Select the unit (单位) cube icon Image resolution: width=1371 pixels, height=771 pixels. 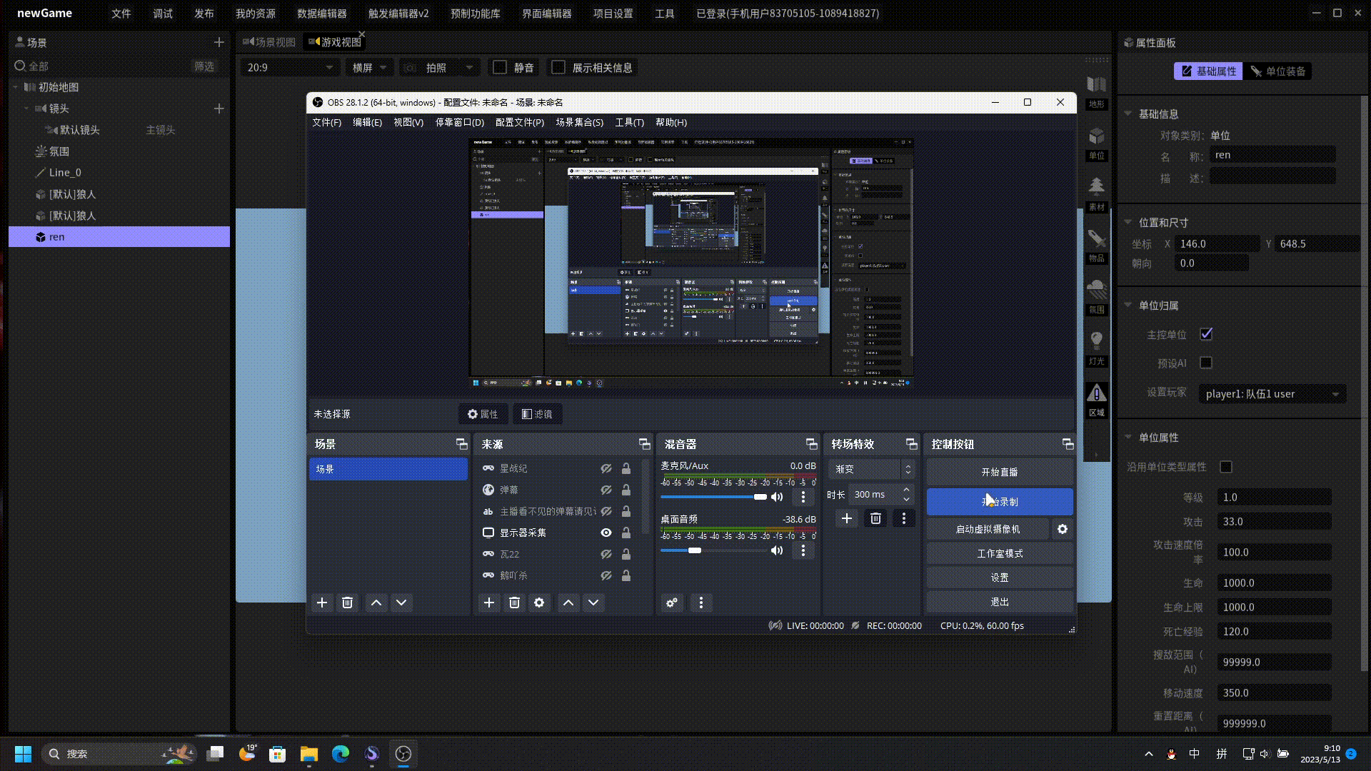click(1096, 136)
